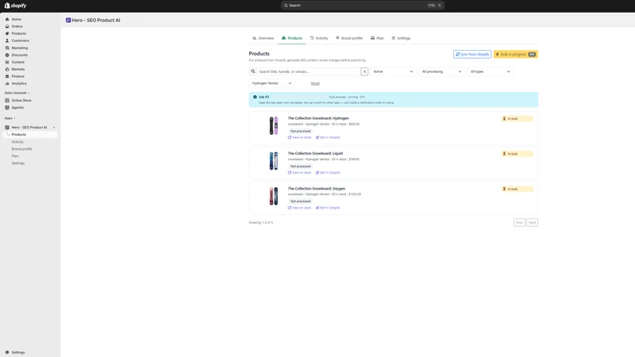Open Products under Hero app in sidebar
Screen dimensions: 635x357
(18, 134)
